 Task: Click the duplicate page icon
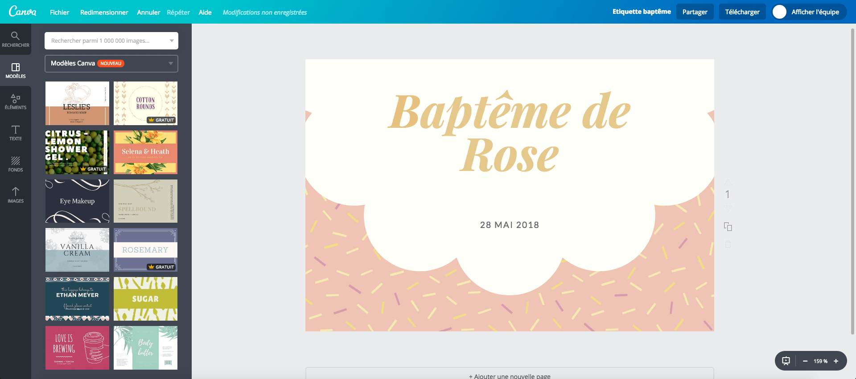pos(728,227)
